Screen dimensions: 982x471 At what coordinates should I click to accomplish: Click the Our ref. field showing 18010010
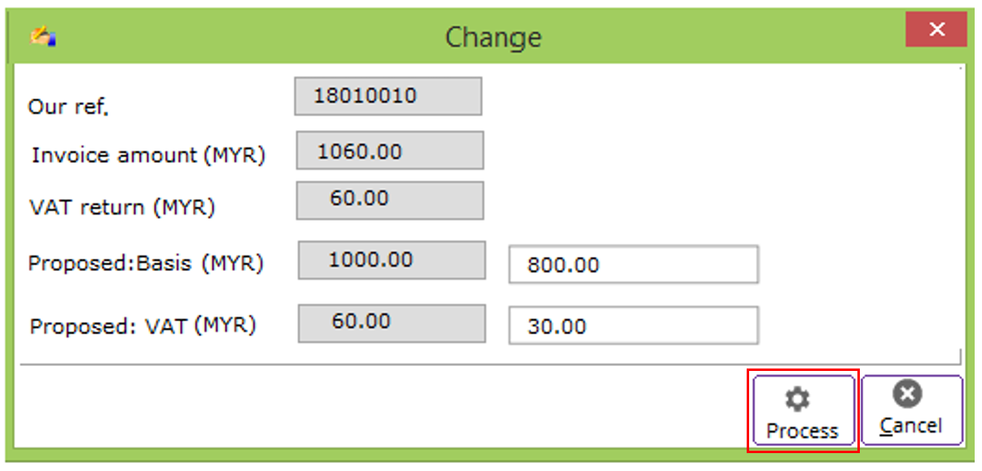[388, 96]
